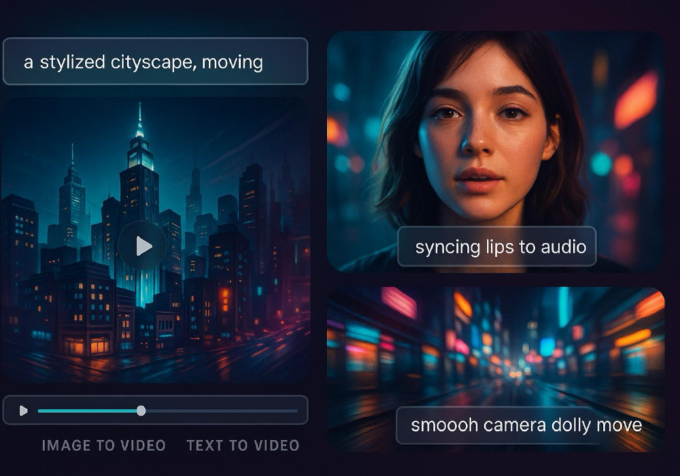
Task: Focus the prompt field reading "a stylized cityscape, moving"
Action: click(x=155, y=62)
